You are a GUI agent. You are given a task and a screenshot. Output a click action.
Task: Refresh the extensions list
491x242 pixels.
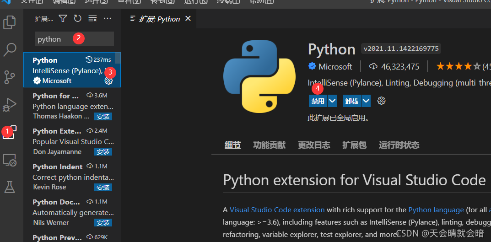click(77, 18)
